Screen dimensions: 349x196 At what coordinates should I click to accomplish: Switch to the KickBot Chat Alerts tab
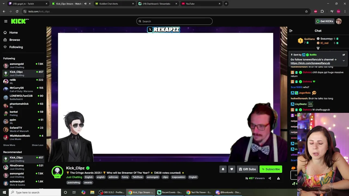point(115,4)
